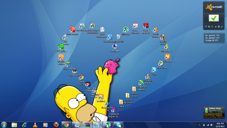Click the battery icon in the system tray
The width and height of the screenshot is (227, 128).
204,125
